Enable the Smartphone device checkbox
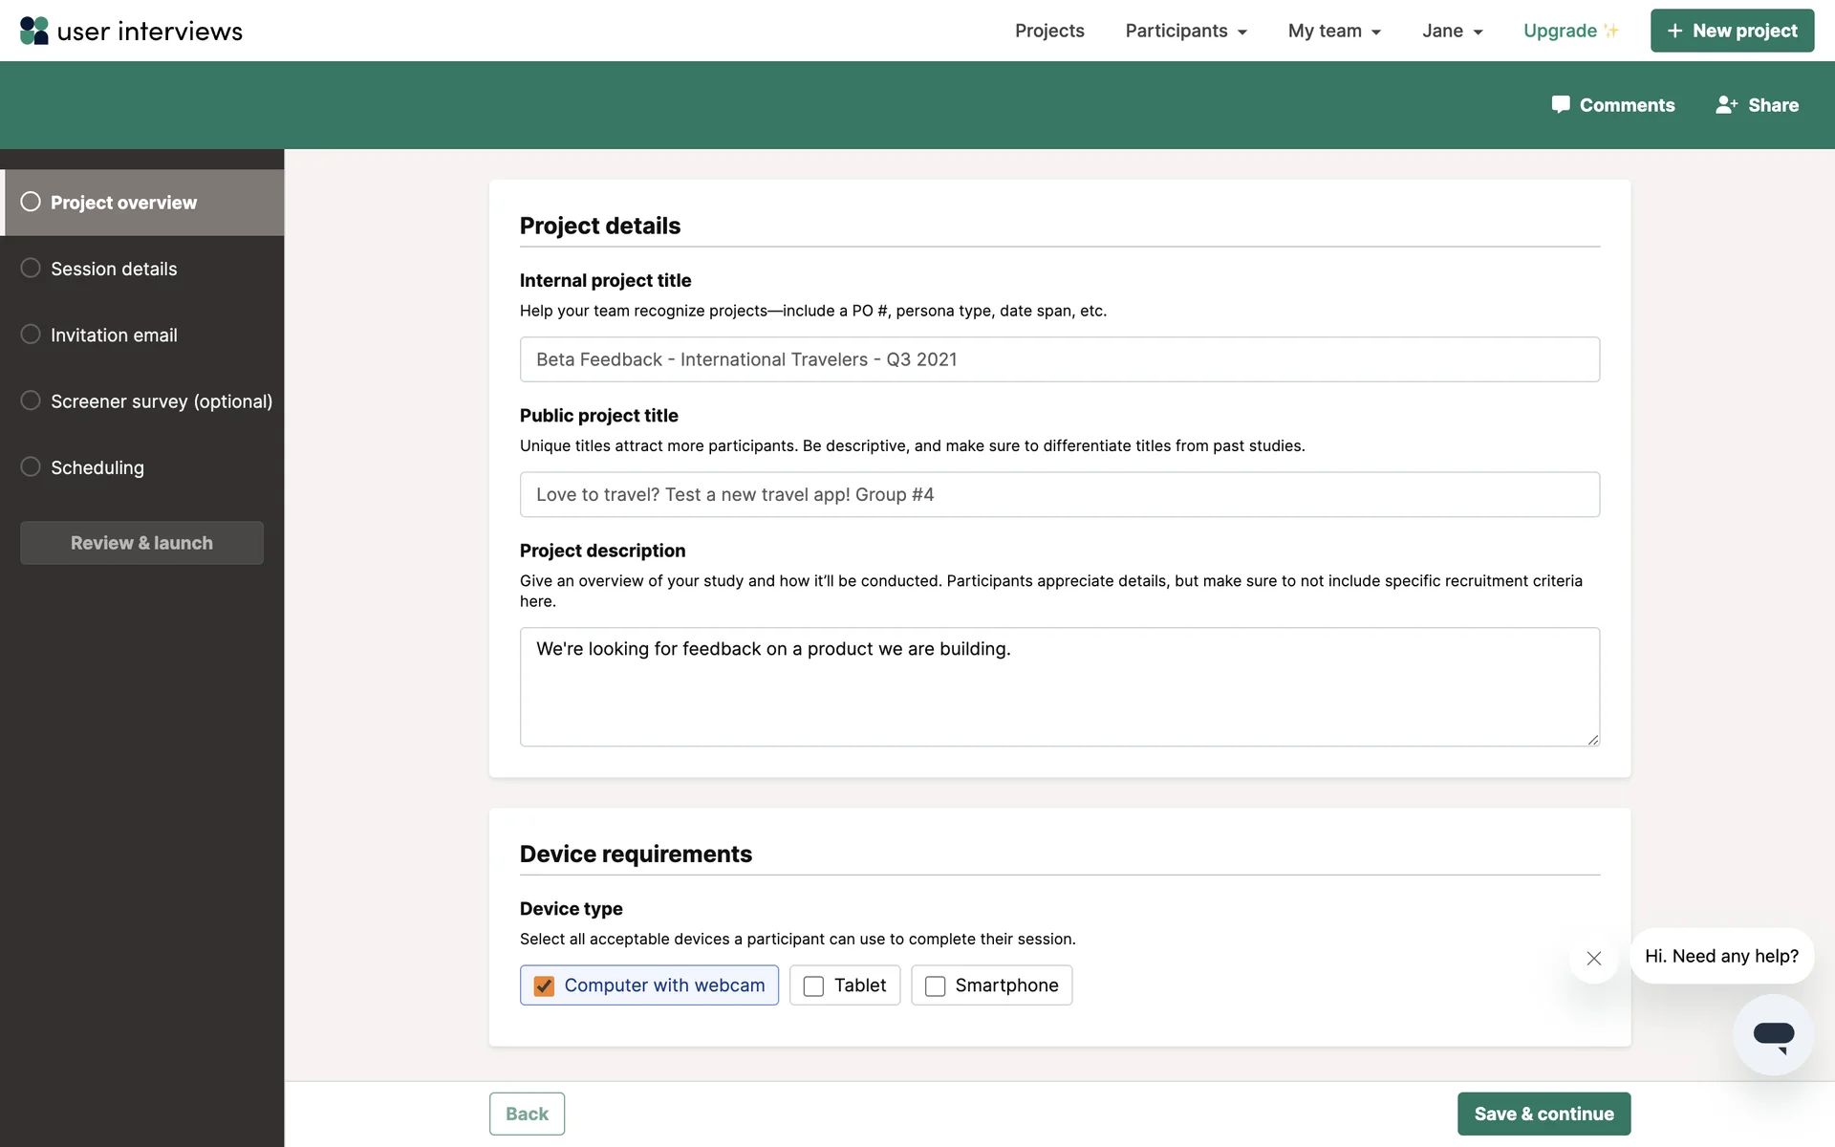 (935, 985)
